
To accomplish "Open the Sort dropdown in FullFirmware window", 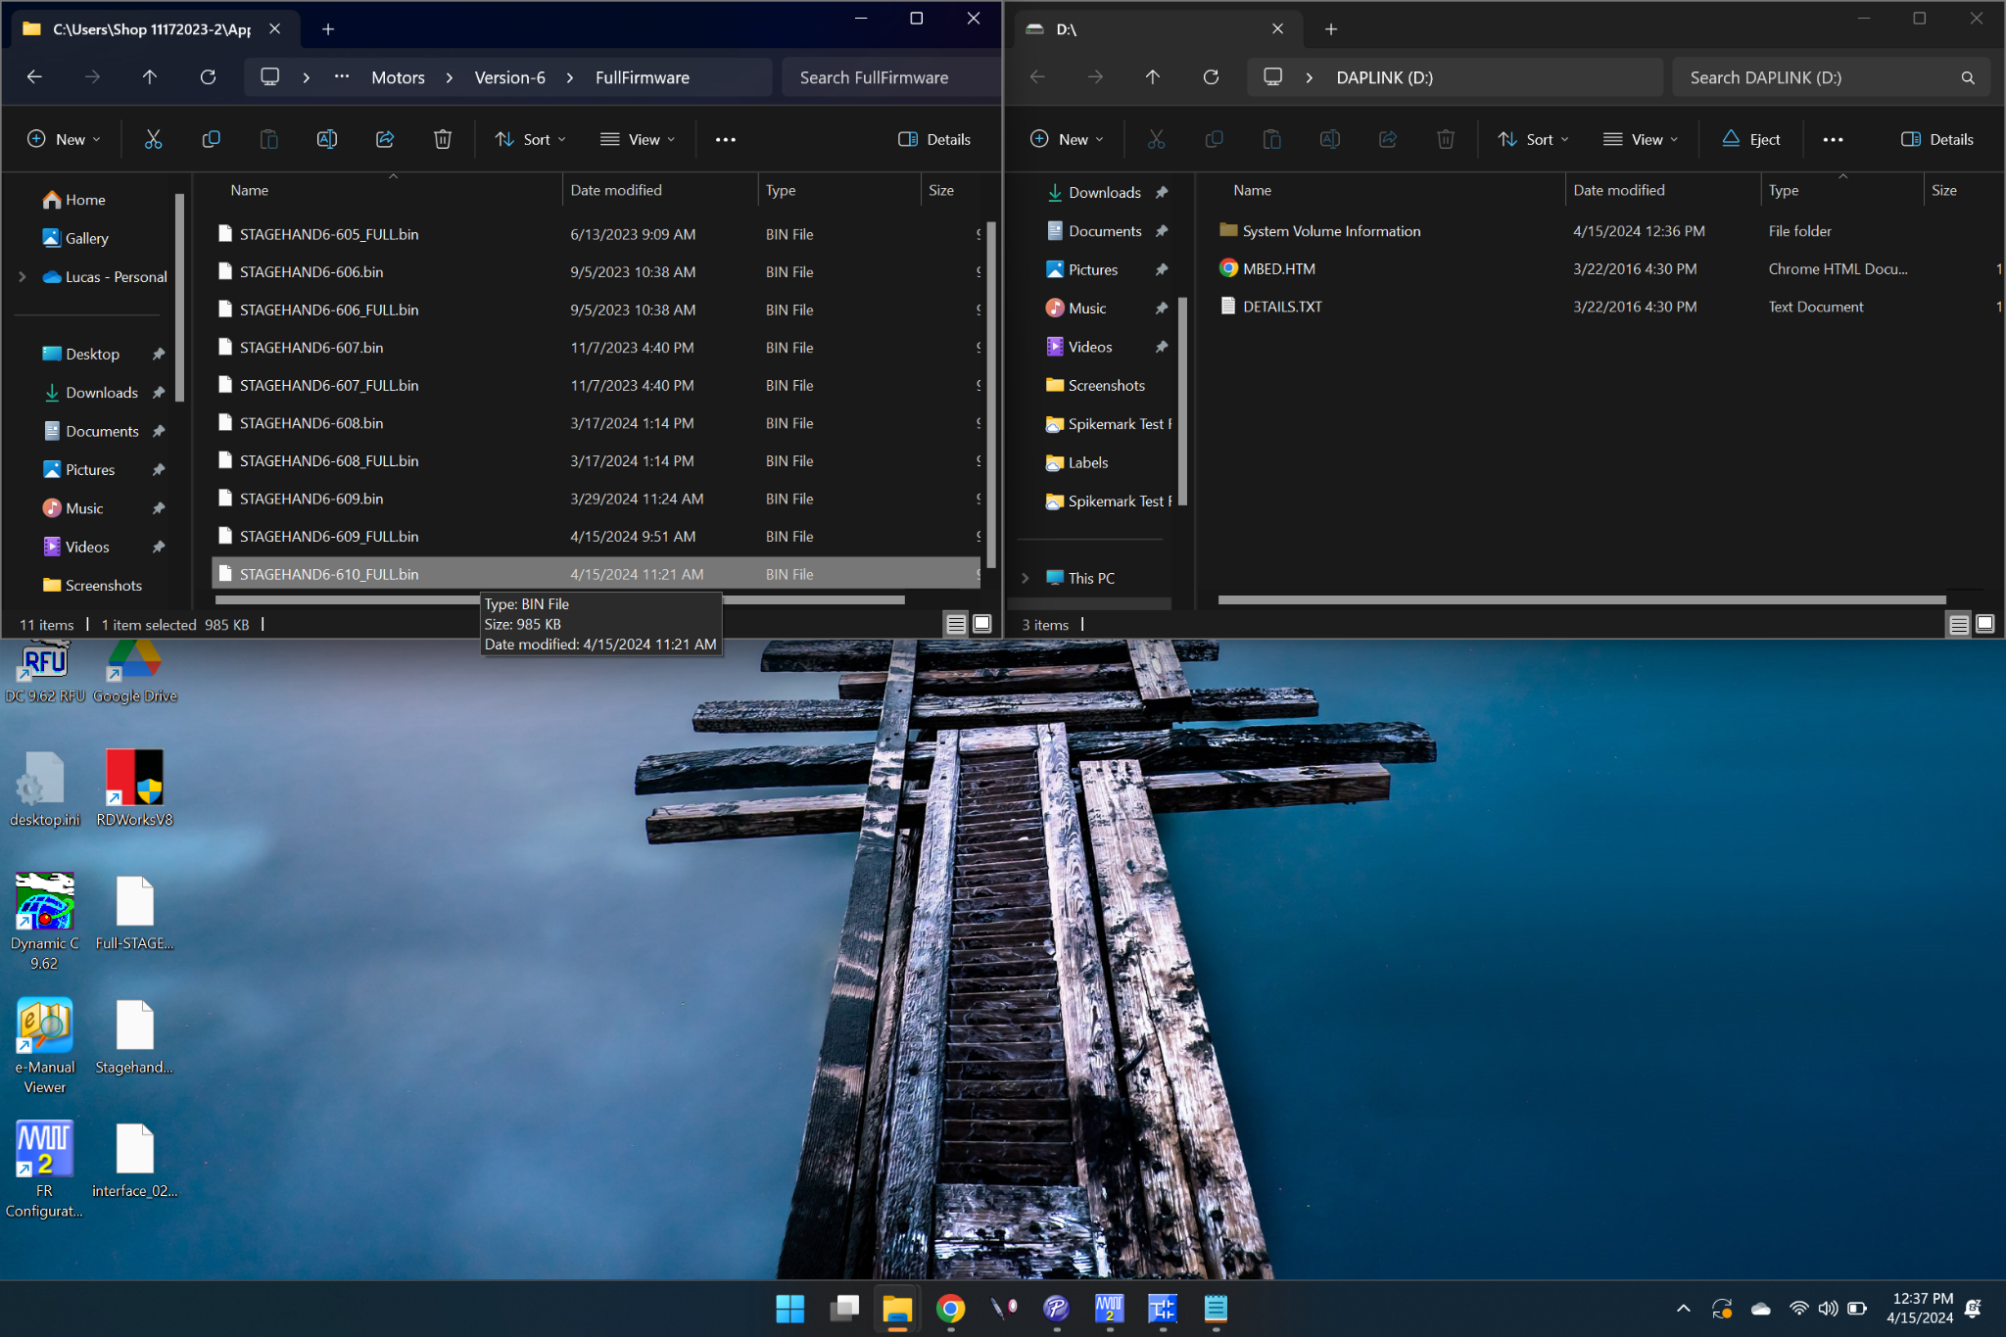I will [x=530, y=139].
